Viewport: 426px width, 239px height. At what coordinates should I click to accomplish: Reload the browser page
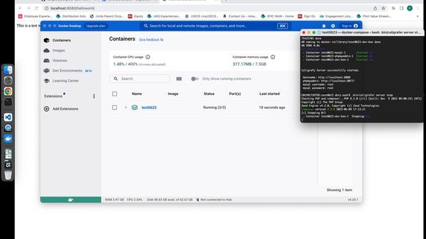click(37, 9)
